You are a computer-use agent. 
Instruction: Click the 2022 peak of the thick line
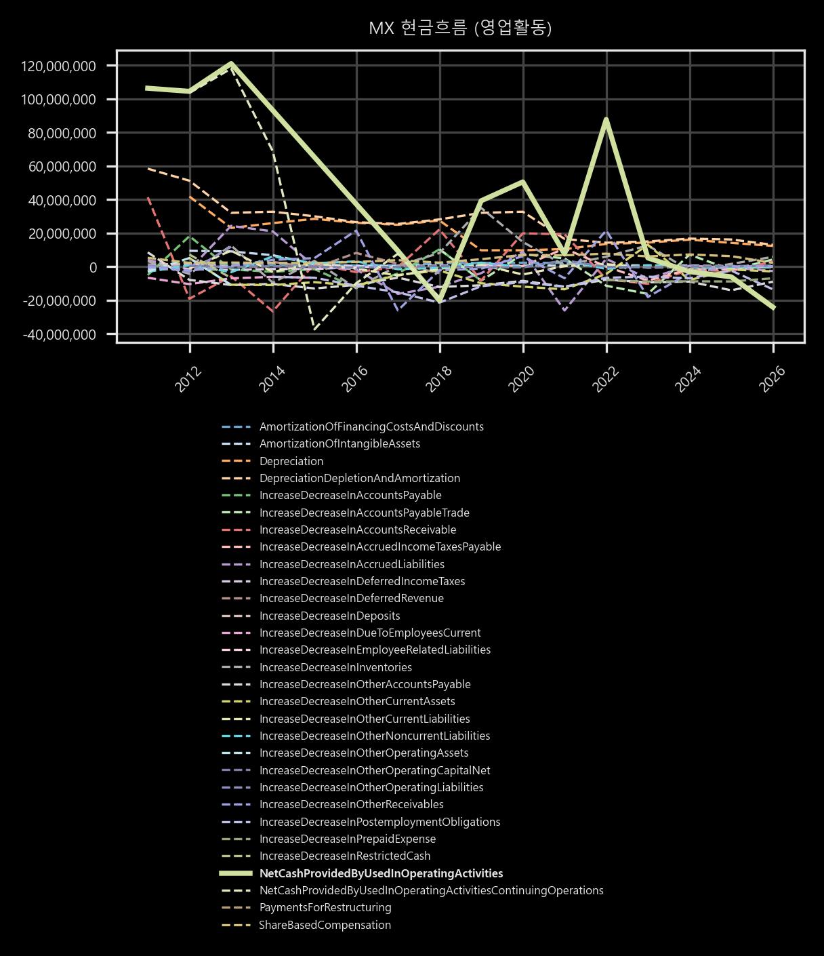click(606, 119)
